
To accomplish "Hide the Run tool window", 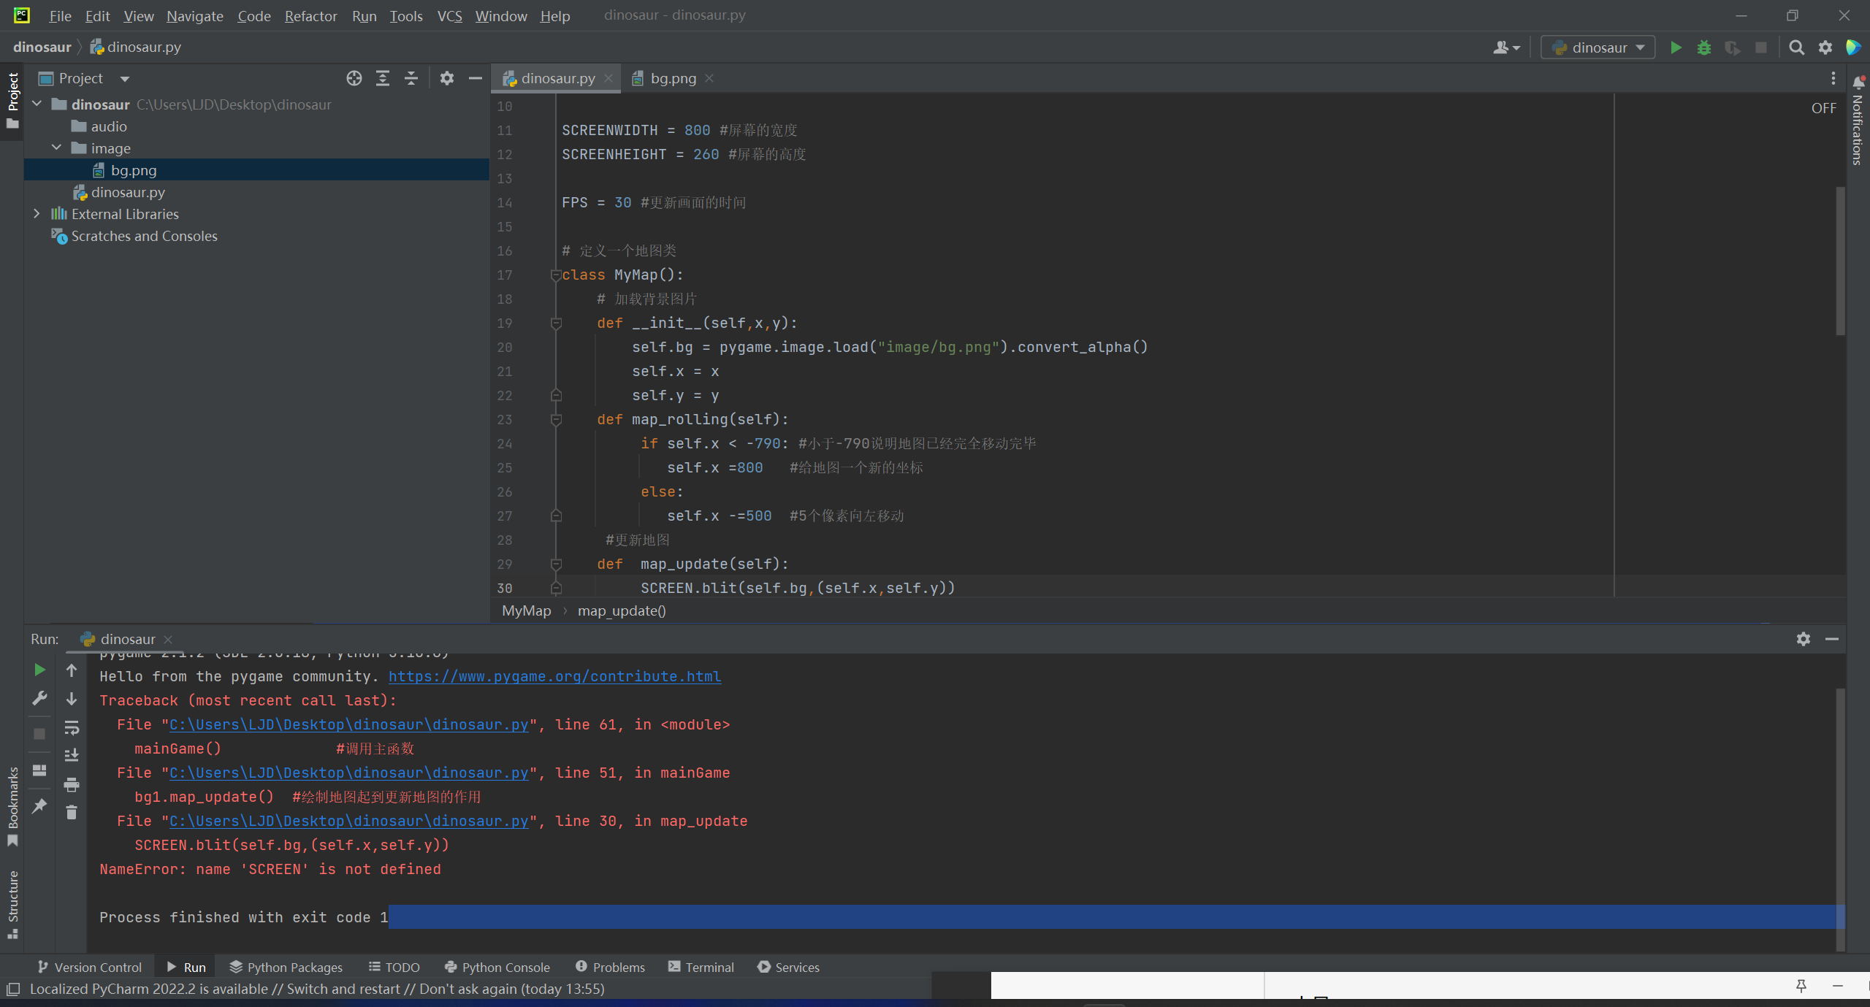I will click(x=1832, y=639).
